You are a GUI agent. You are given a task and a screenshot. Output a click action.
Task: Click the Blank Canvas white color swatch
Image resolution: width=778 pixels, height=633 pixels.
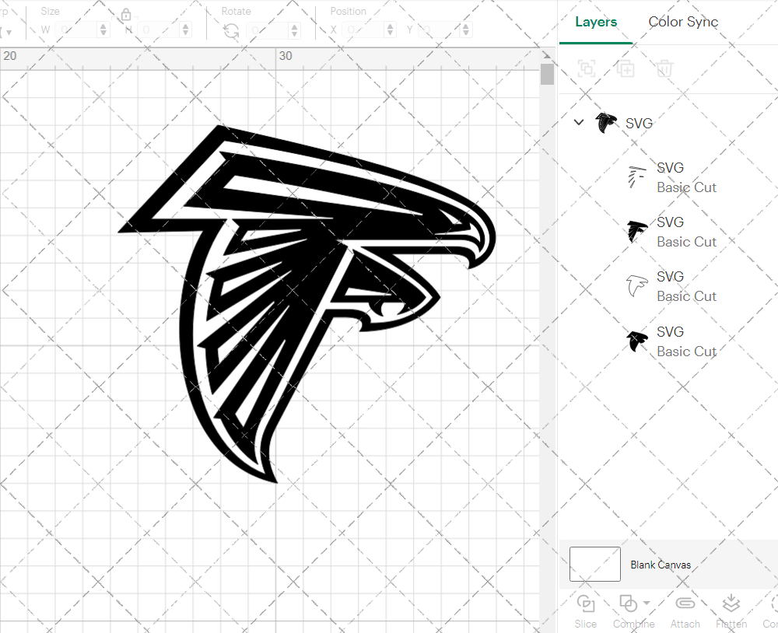(x=594, y=565)
